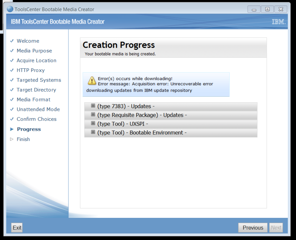
Task: Jump to Targeted Systems step
Action: pyautogui.click(x=39, y=80)
